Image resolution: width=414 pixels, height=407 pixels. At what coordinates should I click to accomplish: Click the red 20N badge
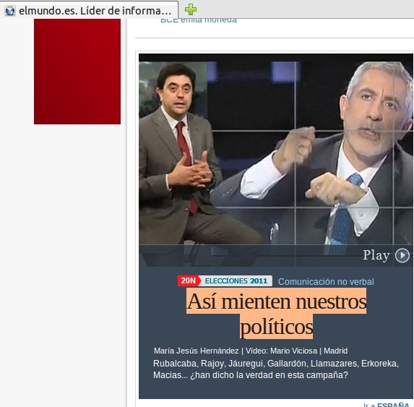pos(189,280)
